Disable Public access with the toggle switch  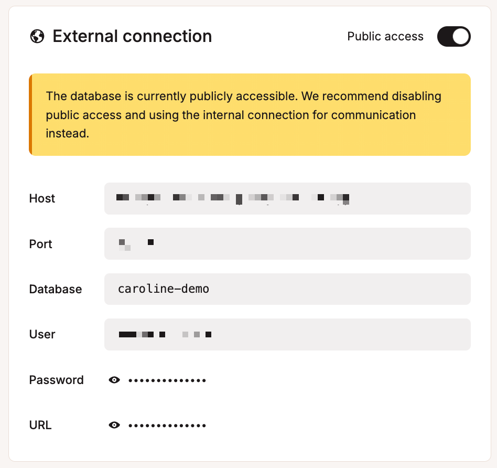click(x=453, y=36)
